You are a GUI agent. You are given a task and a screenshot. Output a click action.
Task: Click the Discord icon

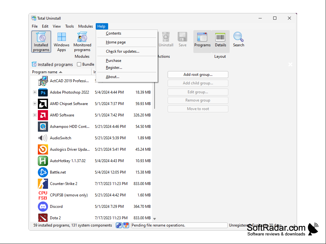(43, 207)
